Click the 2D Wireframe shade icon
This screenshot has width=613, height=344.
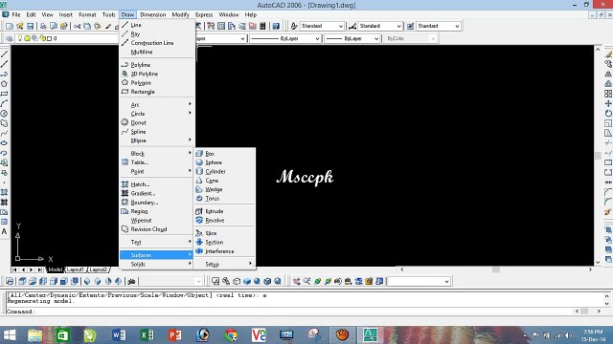pos(216,281)
